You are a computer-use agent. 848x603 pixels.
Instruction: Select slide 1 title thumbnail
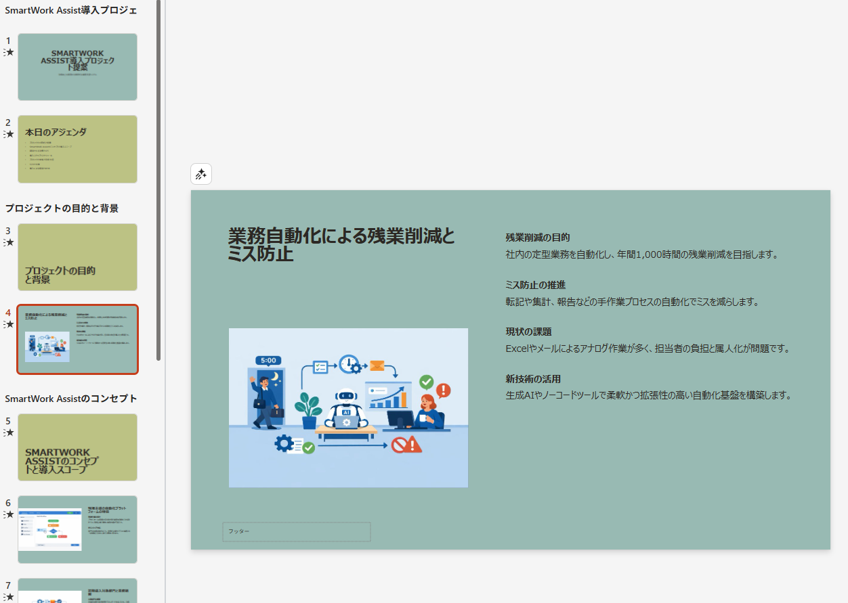(x=77, y=67)
